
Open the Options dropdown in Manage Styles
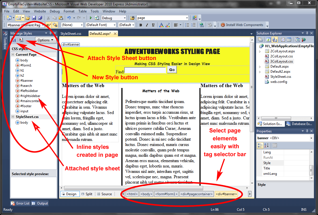click(x=46, y=40)
